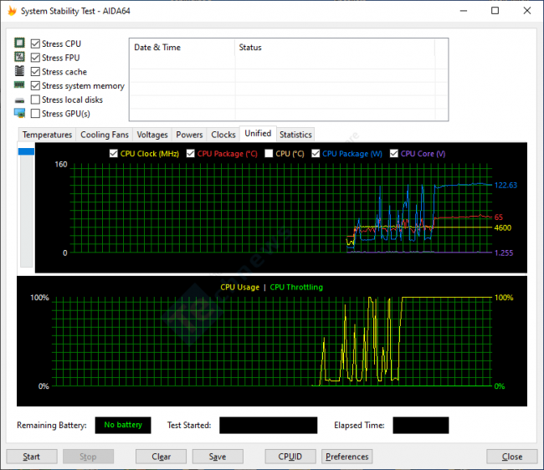Image resolution: width=544 pixels, height=470 pixels.
Task: Hide the CPU Package (°C) graph line
Action: click(191, 153)
